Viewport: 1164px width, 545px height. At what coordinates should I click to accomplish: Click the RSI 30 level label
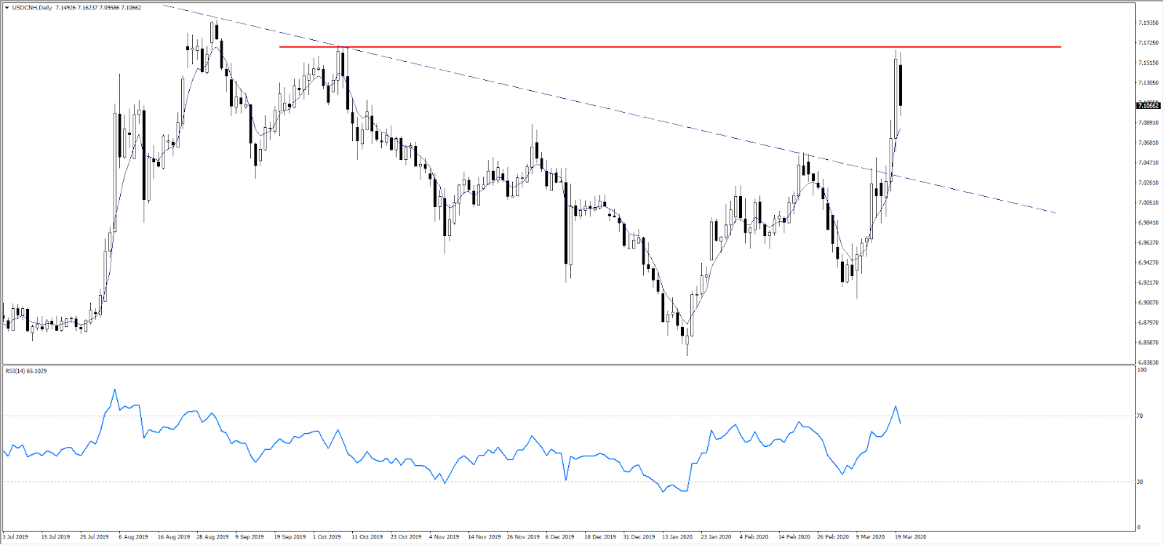coord(1140,482)
